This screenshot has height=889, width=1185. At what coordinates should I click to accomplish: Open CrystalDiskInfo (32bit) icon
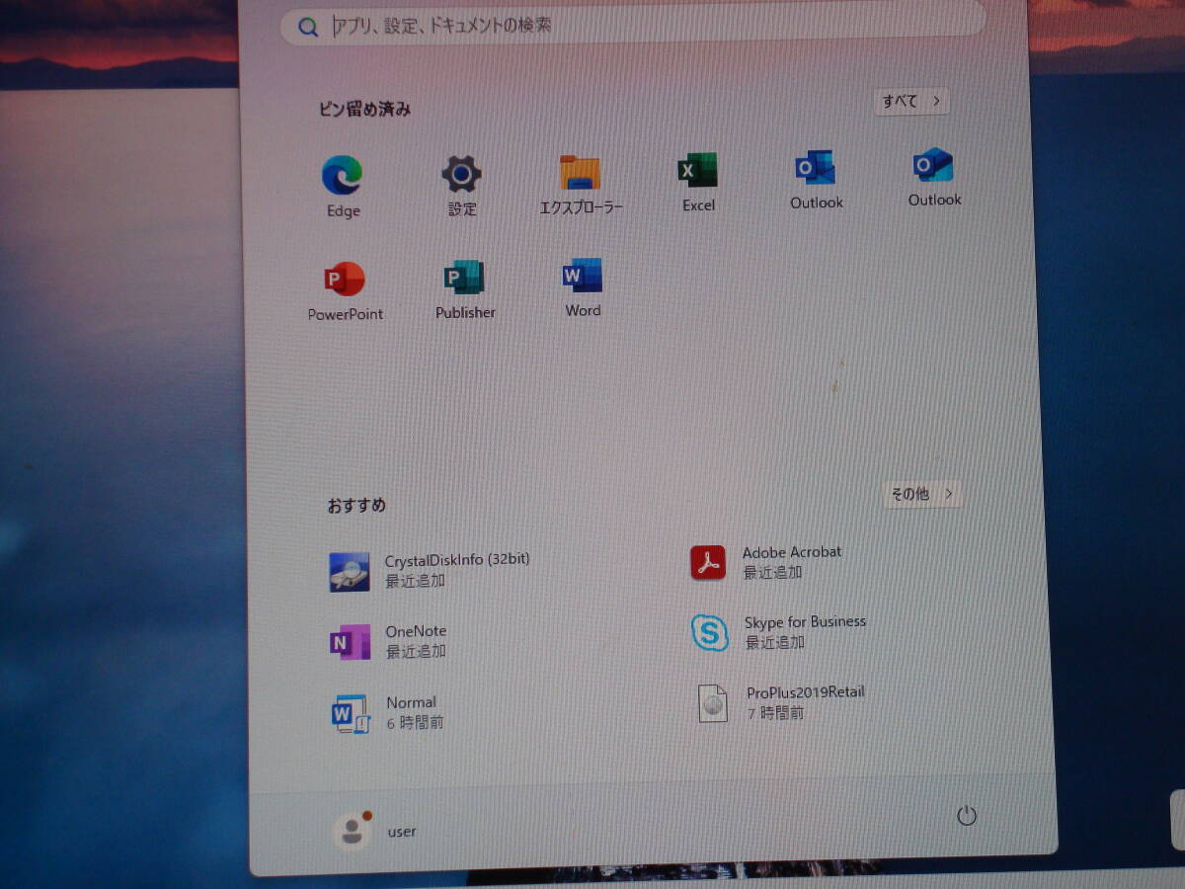(350, 572)
